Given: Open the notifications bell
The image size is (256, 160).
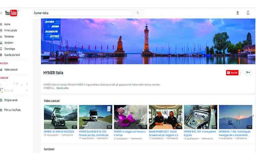Looking at the screenshot, I should [248, 13].
